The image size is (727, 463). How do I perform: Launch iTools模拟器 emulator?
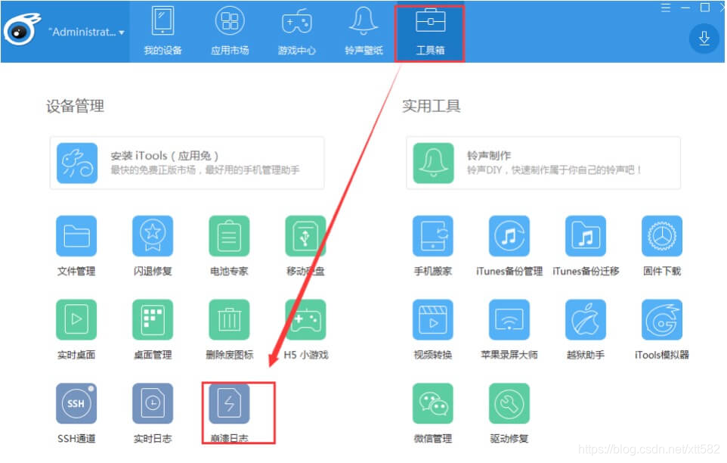coord(662,320)
